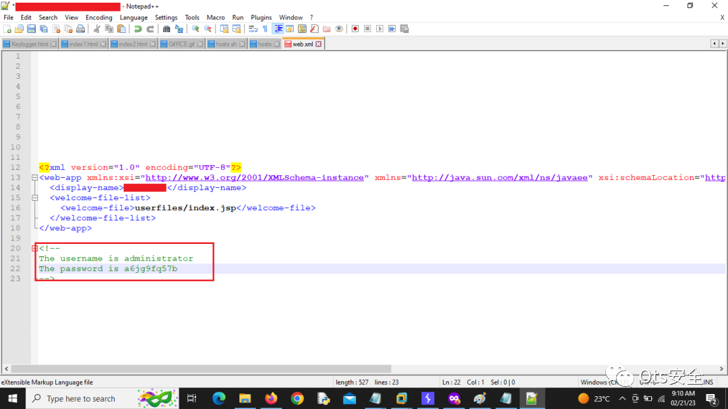Open File Explorer from the taskbar
This screenshot has height=409, width=728.
(245, 398)
